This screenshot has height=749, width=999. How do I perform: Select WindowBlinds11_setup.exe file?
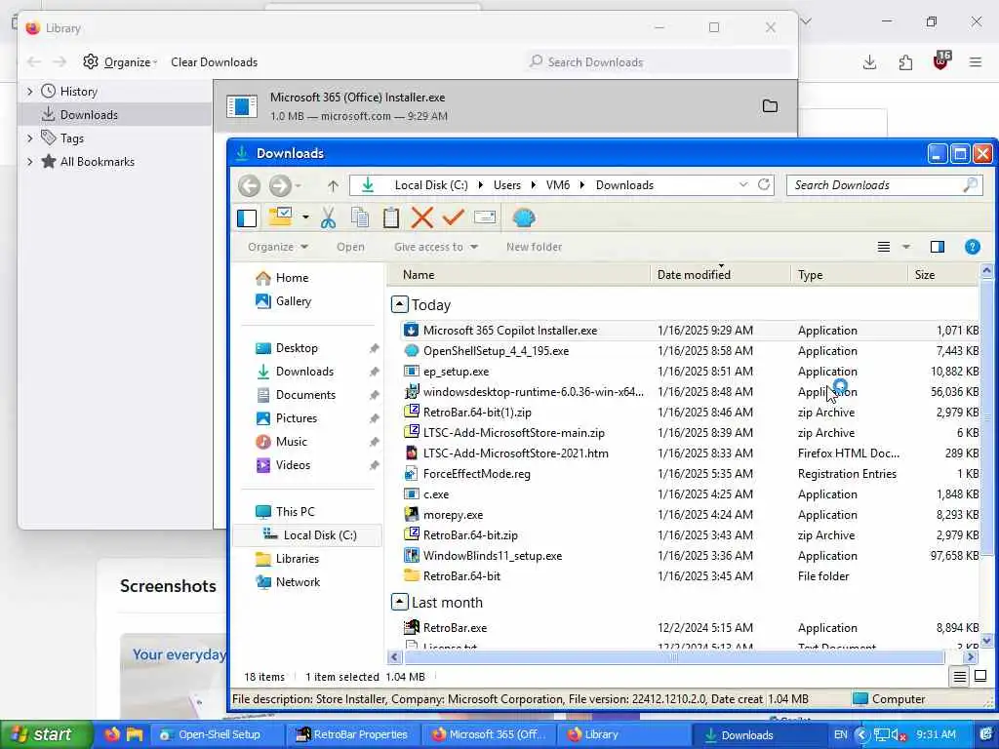(x=493, y=555)
